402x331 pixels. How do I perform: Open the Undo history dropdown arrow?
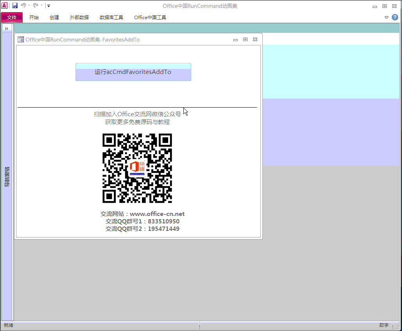click(29, 5)
